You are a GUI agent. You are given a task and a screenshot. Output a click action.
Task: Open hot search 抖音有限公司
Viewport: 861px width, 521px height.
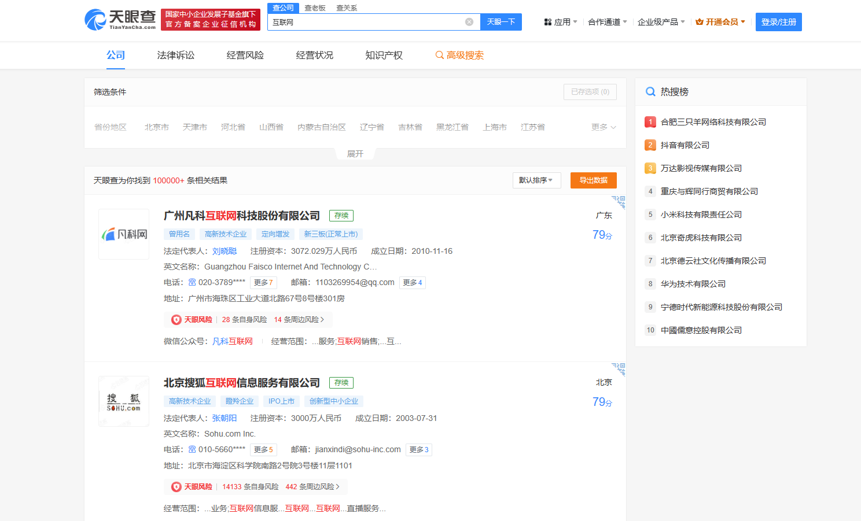685,145
